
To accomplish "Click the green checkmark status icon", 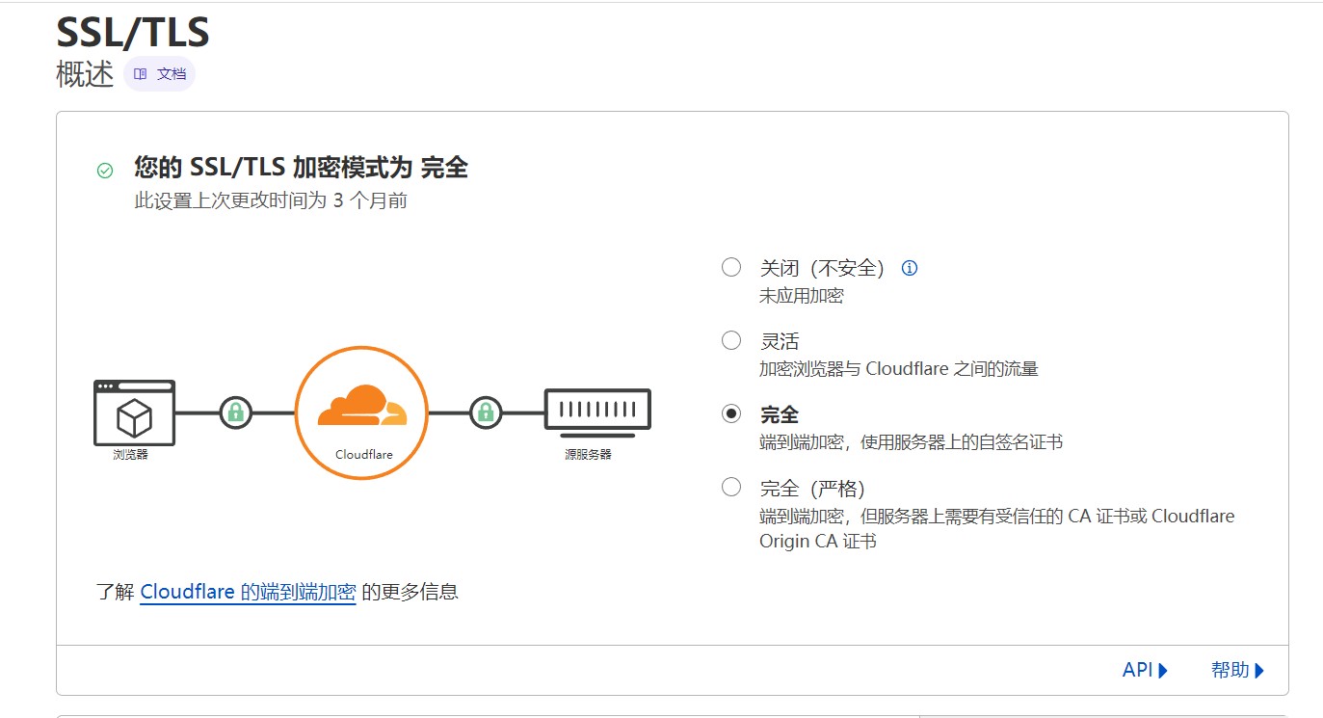I will tap(104, 168).
